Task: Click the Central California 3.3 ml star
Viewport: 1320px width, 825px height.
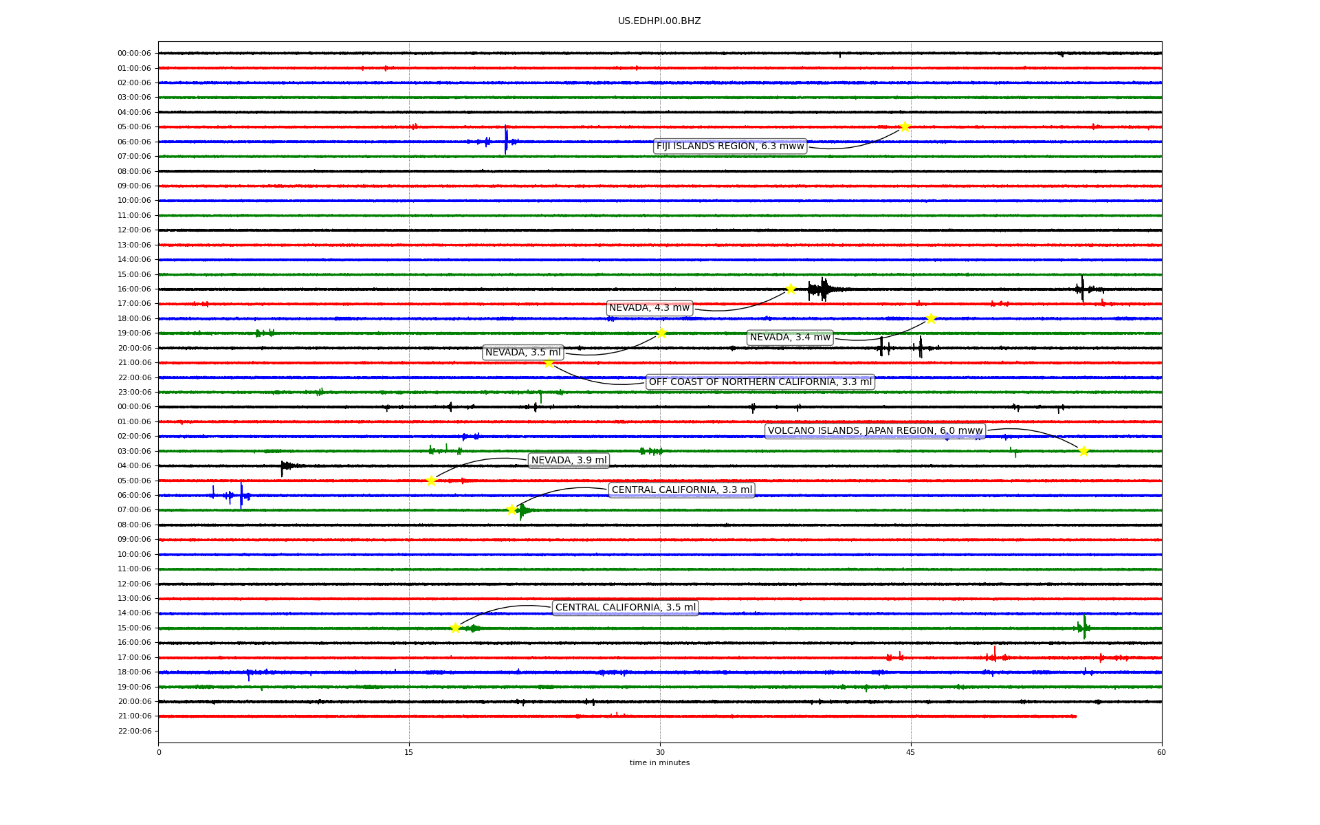Action: (x=511, y=510)
